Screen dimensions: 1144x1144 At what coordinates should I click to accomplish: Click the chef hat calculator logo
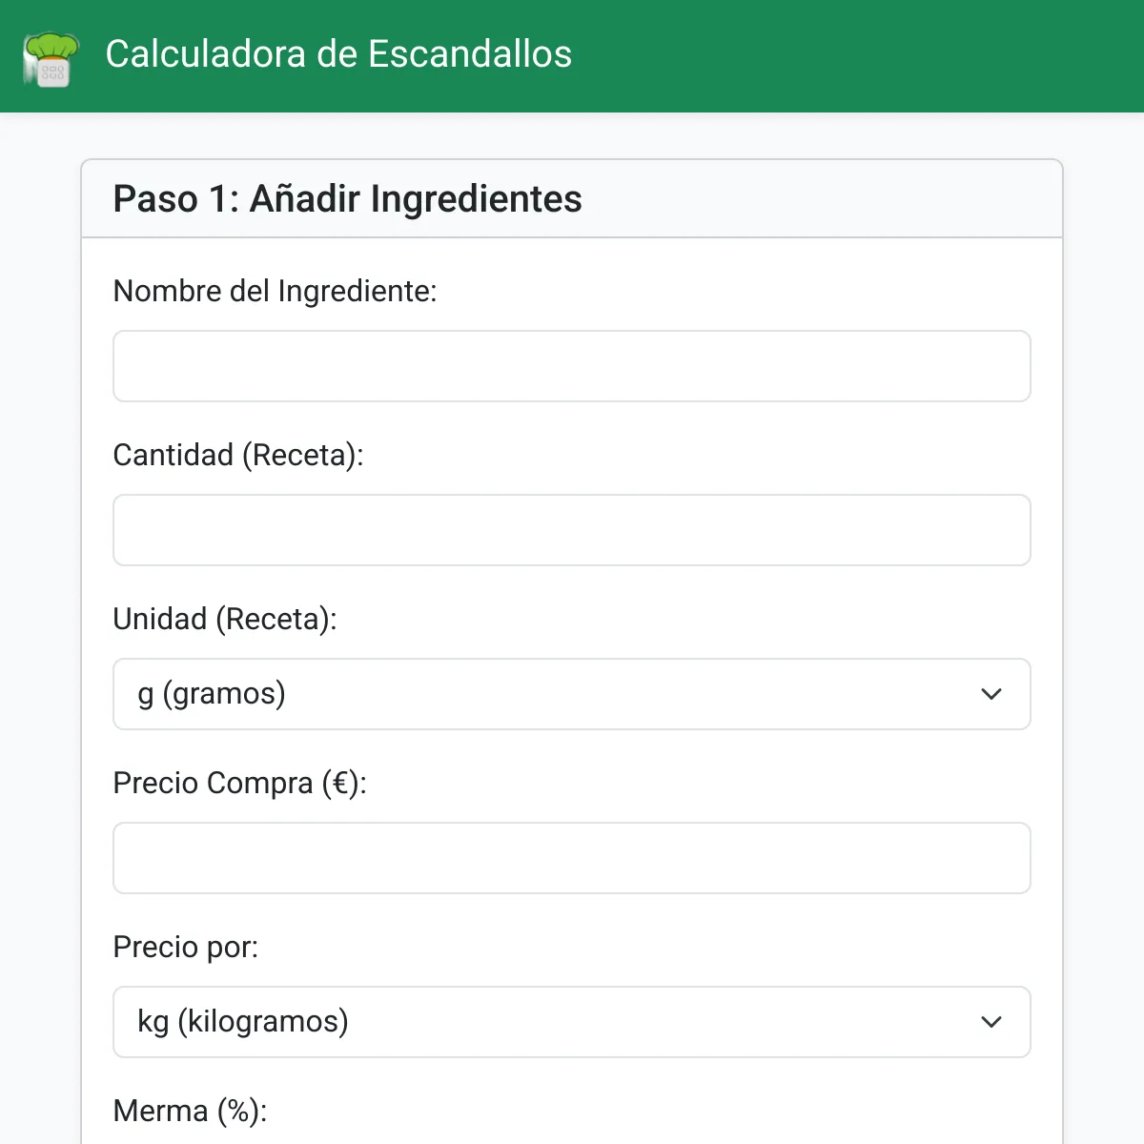[51, 59]
